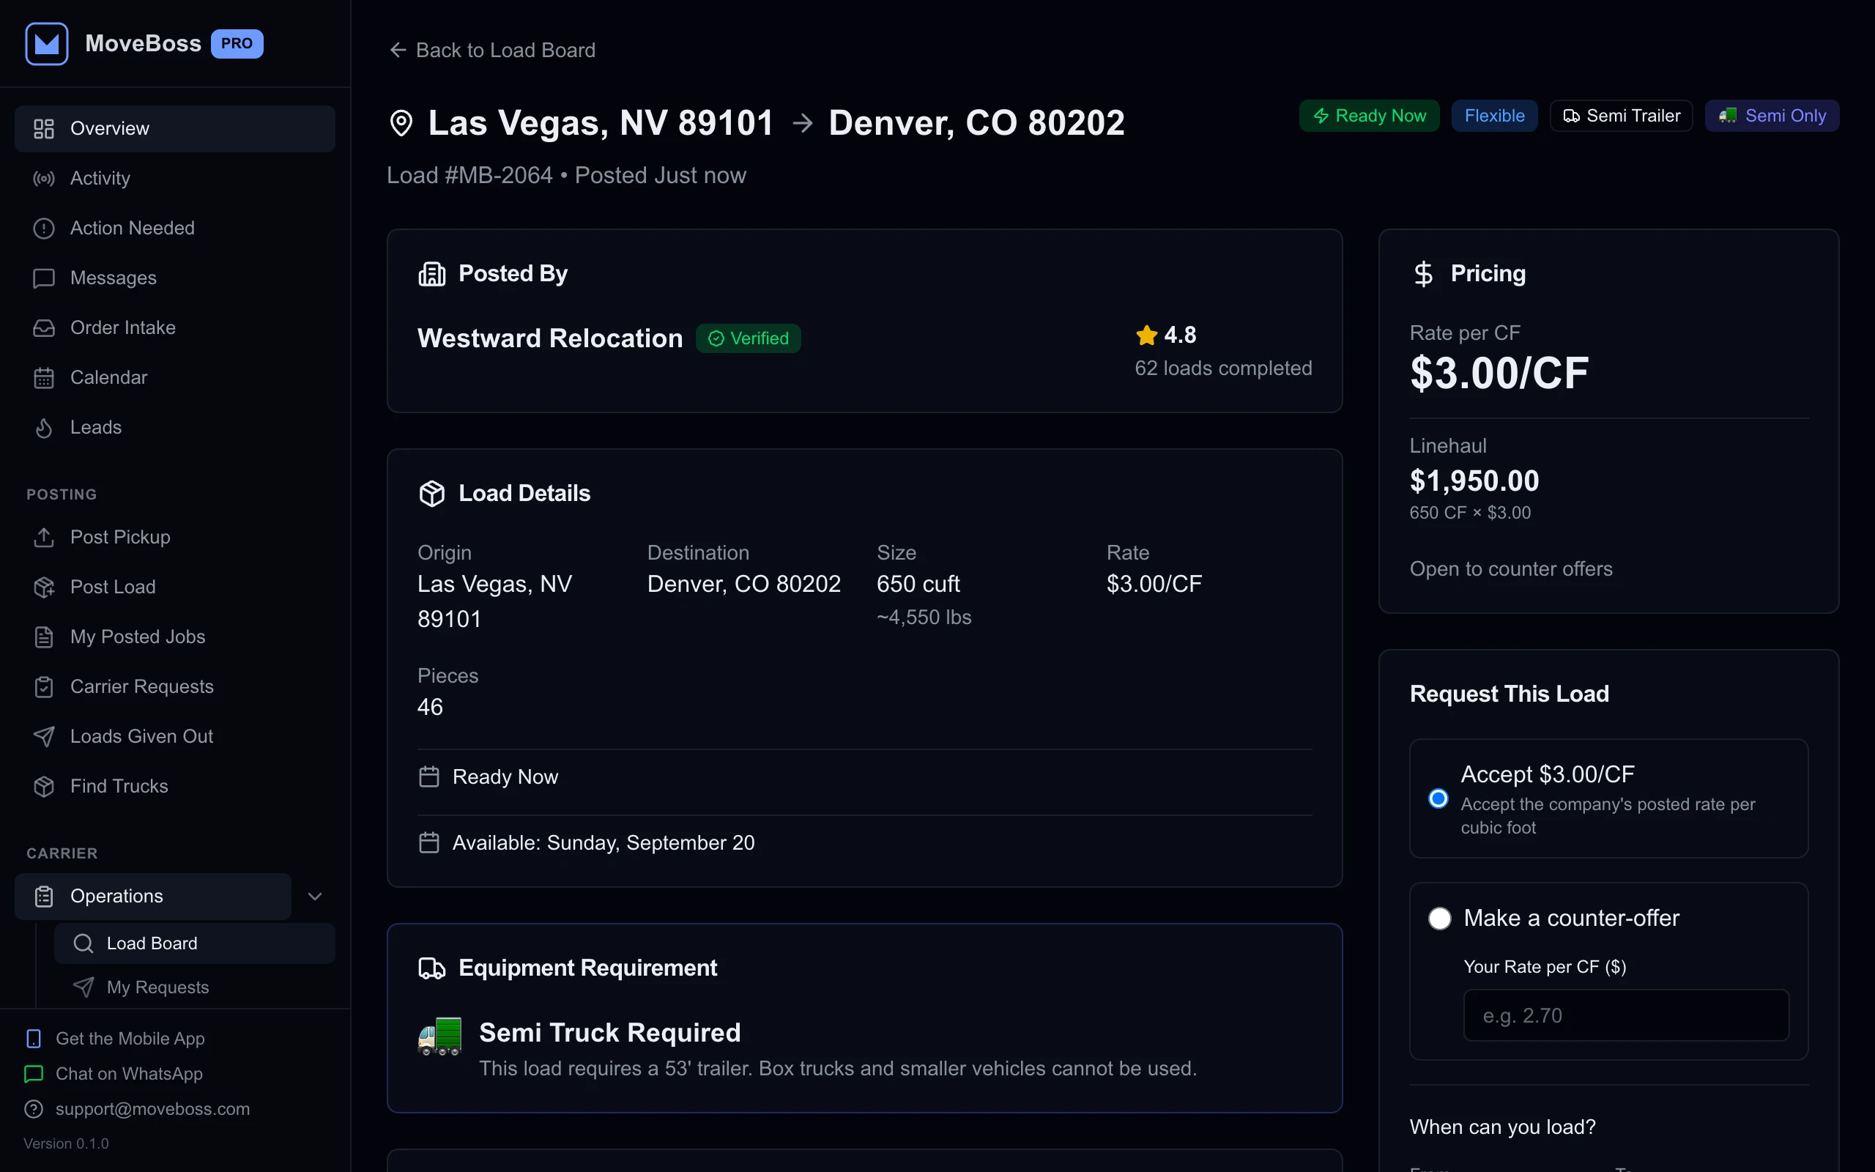Click the Carrier Requests clipboard icon
The height and width of the screenshot is (1172, 1875).
44,687
